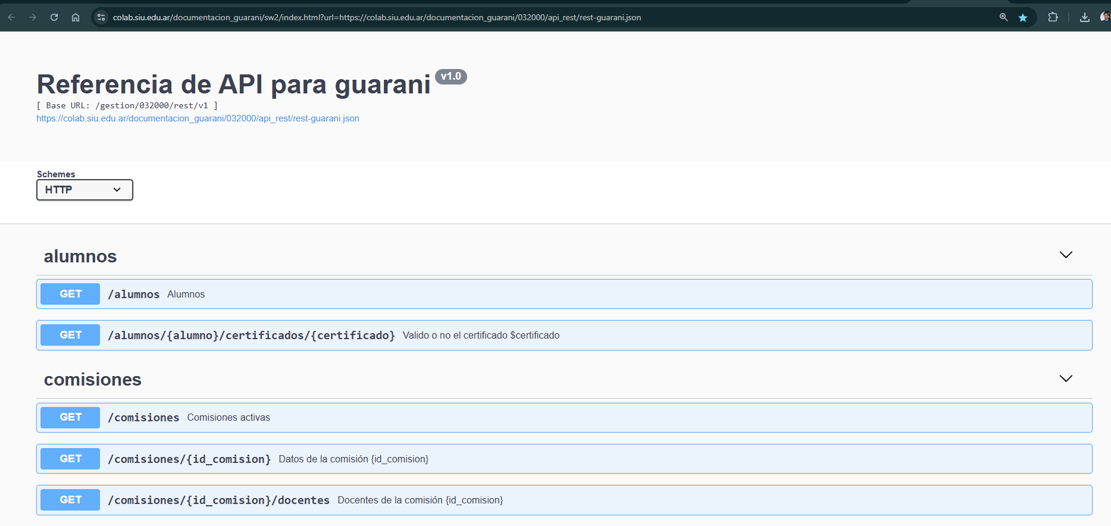Click 'Datos de la comisión {id_comision}' description
1111x526 pixels.
coord(353,459)
